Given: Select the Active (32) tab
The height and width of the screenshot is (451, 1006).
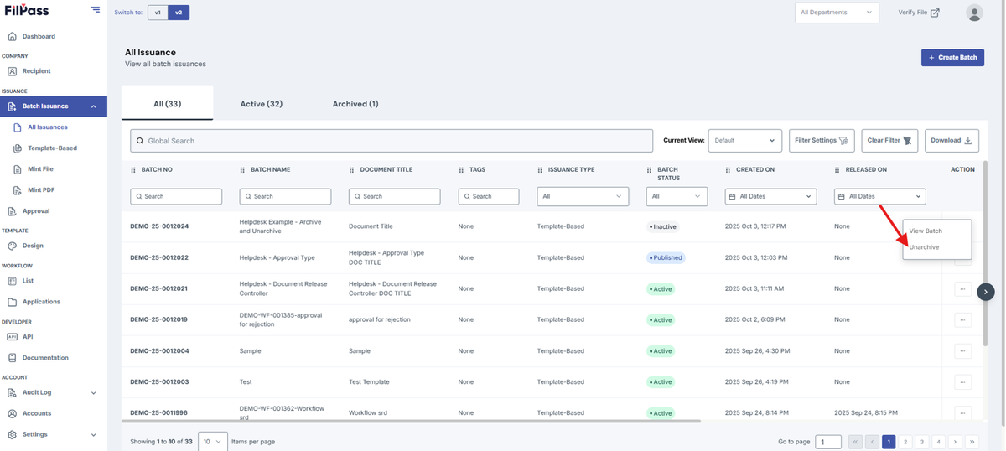Looking at the screenshot, I should (261, 104).
